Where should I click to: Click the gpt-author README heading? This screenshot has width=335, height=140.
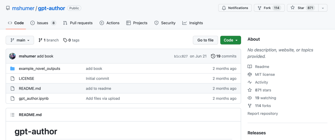point(36,131)
